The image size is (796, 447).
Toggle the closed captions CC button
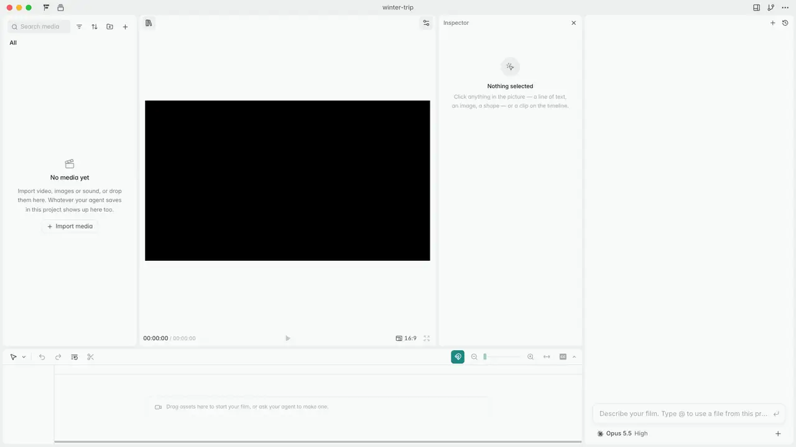coord(563,357)
